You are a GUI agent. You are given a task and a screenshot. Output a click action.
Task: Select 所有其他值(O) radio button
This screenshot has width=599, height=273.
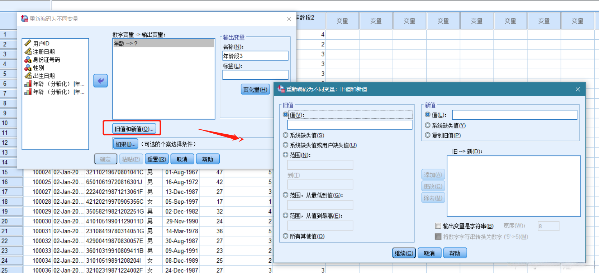[285, 236]
